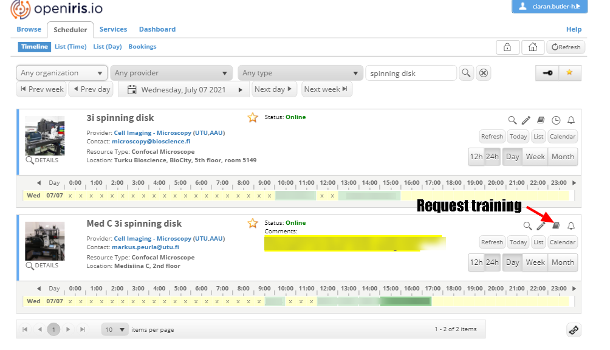Go to the home icon button
610x350 pixels.
point(533,47)
